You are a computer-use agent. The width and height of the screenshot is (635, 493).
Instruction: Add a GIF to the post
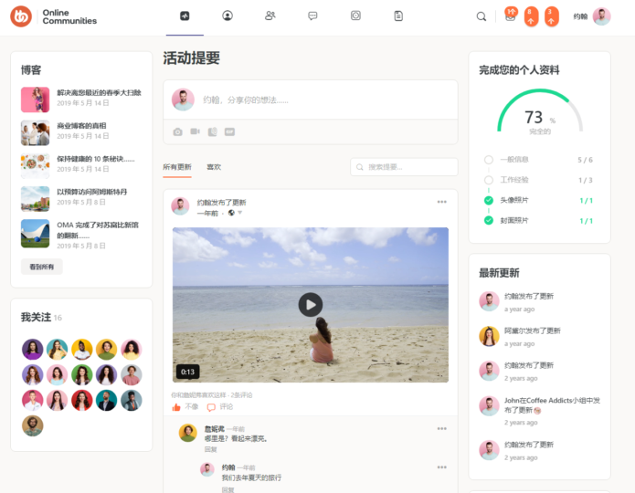click(x=229, y=131)
